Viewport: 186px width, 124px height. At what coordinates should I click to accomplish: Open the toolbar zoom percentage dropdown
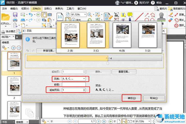coord(85,15)
